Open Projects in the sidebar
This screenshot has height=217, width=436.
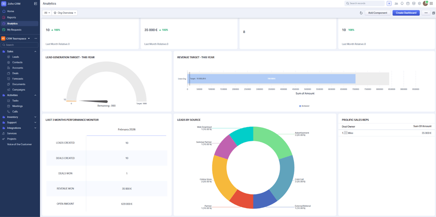[11, 139]
